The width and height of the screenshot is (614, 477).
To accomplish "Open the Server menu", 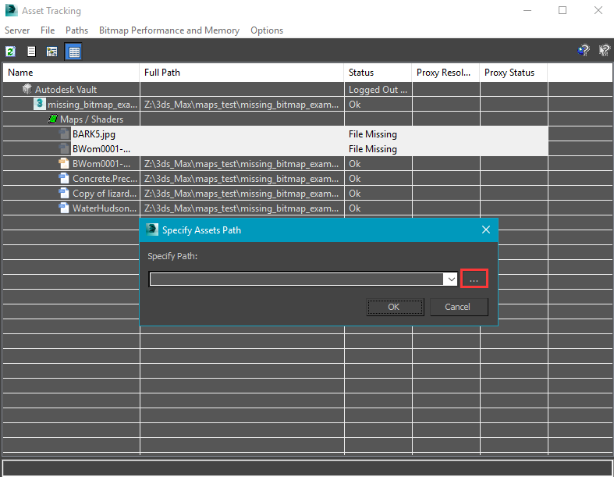I will [17, 30].
